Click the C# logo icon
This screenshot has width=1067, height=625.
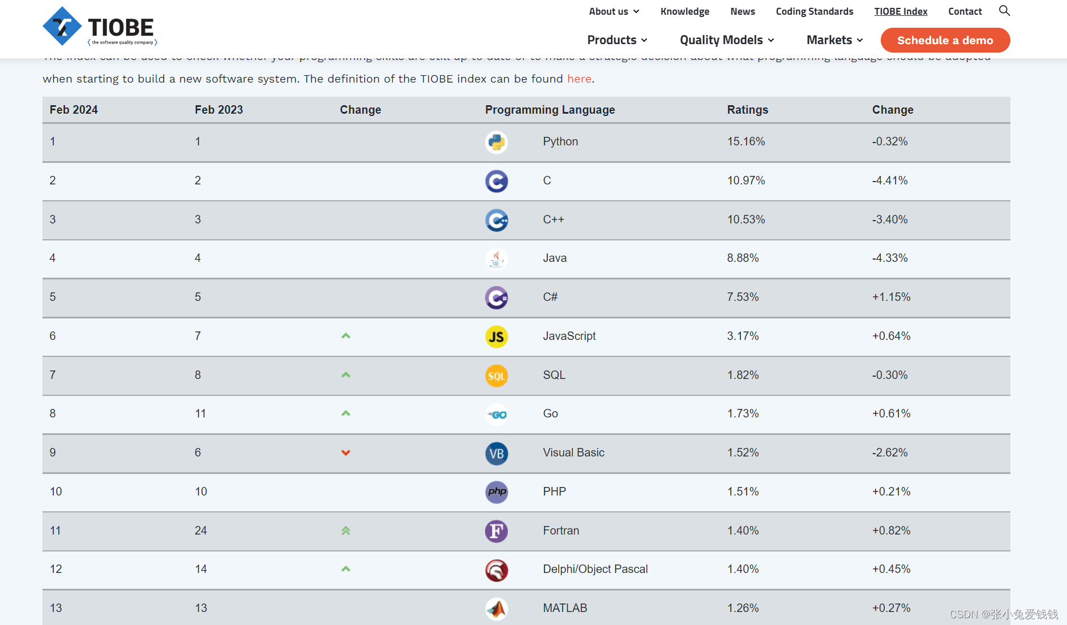[496, 298]
